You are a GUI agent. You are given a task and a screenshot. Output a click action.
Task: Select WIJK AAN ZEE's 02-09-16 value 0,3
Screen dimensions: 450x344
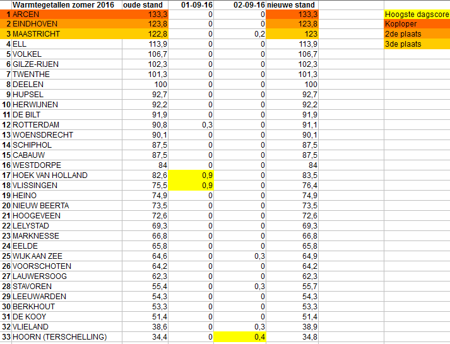[x=240, y=256]
